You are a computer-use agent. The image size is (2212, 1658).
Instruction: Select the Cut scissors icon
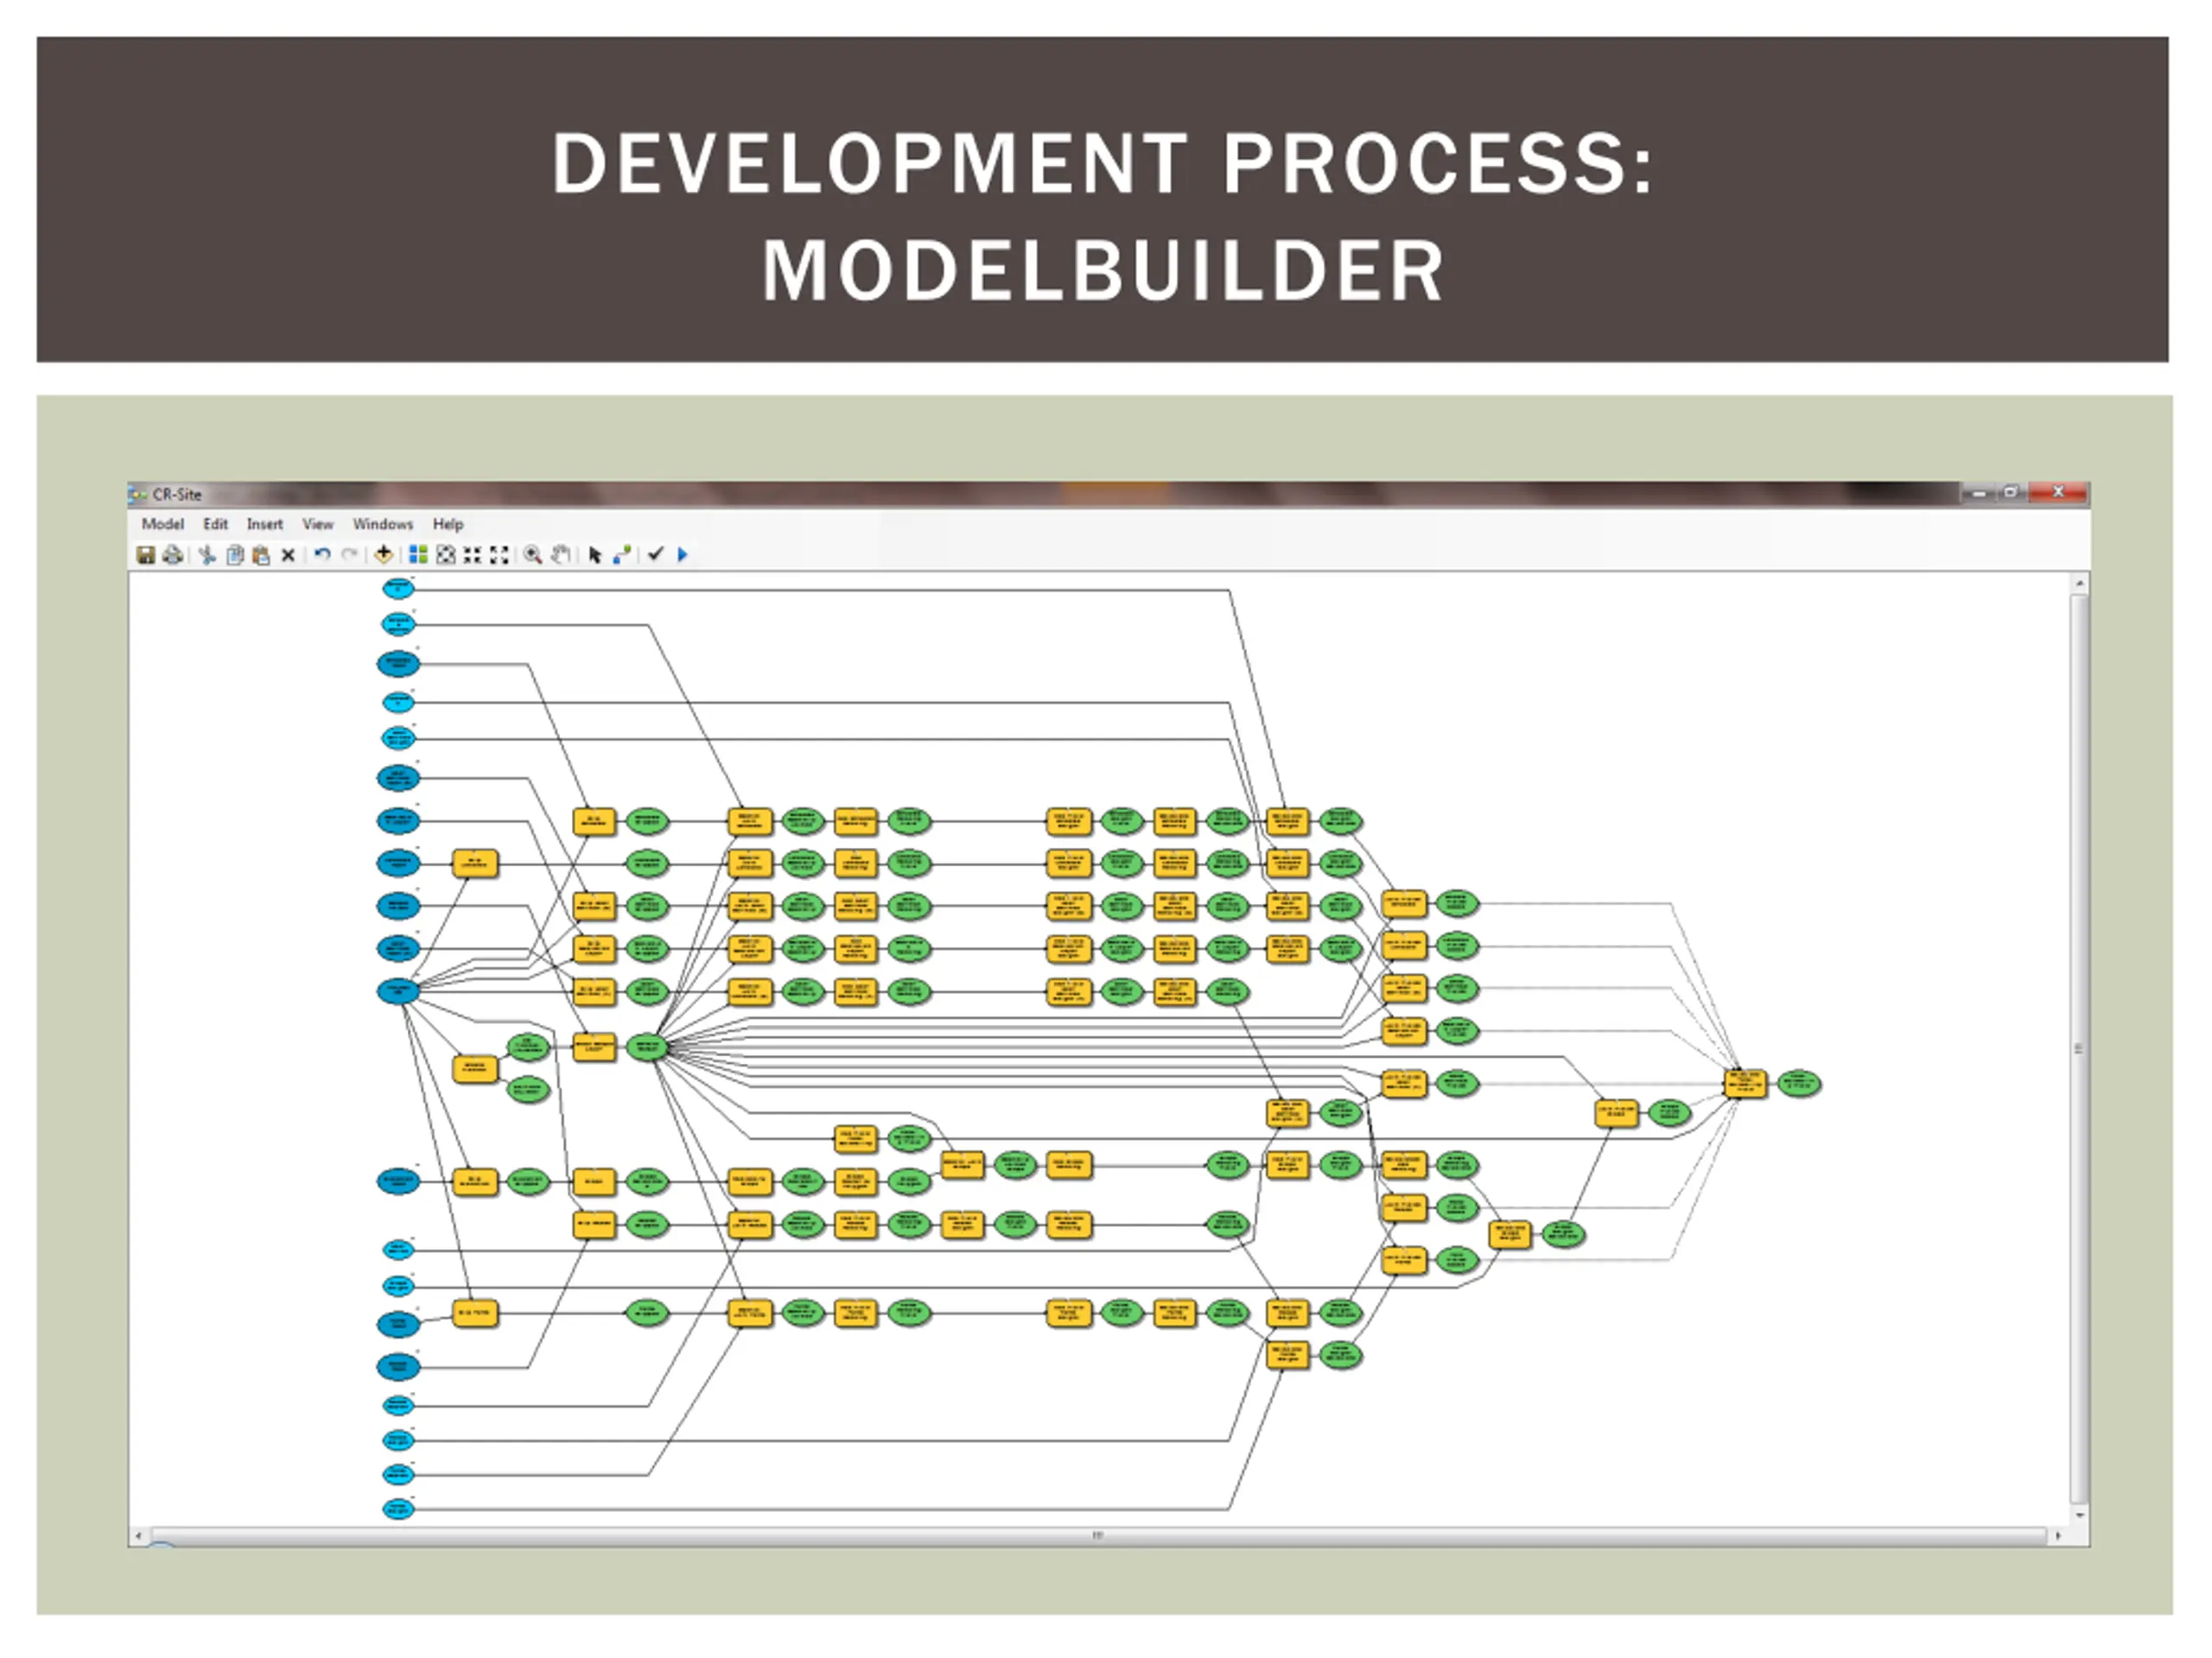click(x=207, y=554)
